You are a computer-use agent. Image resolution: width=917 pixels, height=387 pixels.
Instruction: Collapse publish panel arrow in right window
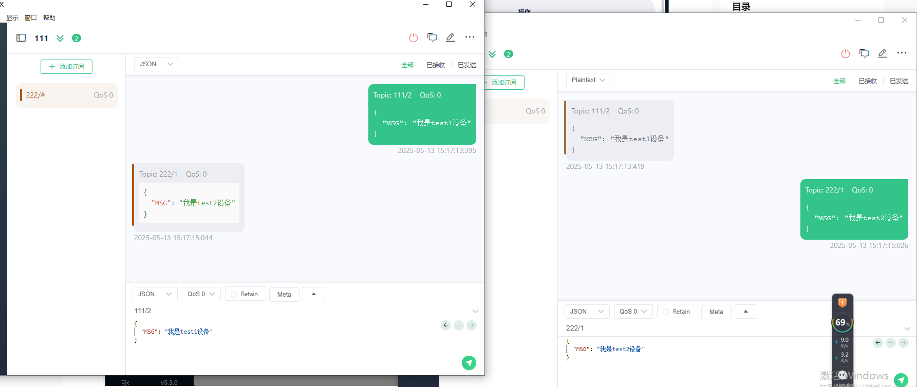point(746,312)
